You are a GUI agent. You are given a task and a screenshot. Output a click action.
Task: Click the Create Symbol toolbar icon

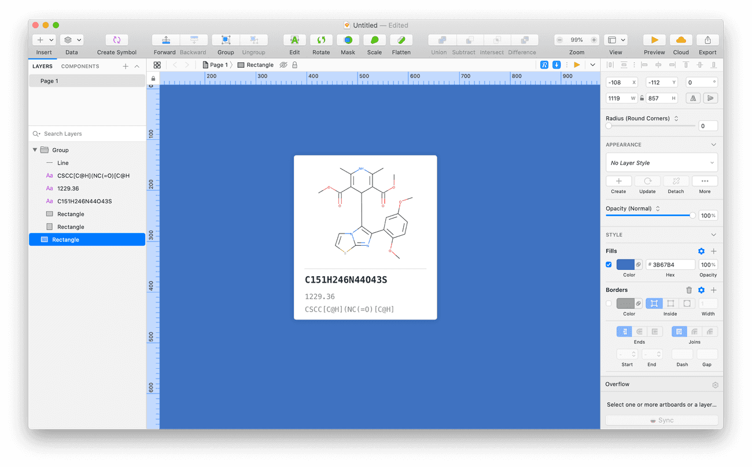point(117,40)
